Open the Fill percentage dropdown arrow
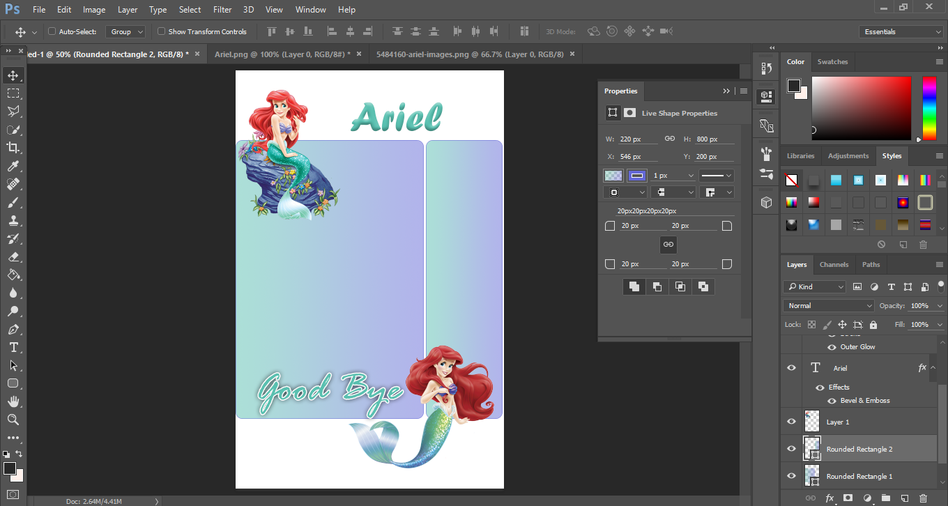 pyautogui.click(x=940, y=325)
